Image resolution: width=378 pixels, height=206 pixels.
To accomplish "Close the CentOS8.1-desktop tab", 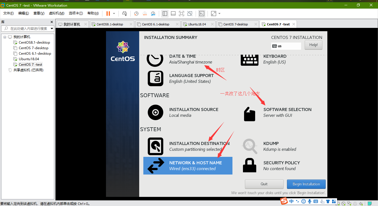I will 131,24.
